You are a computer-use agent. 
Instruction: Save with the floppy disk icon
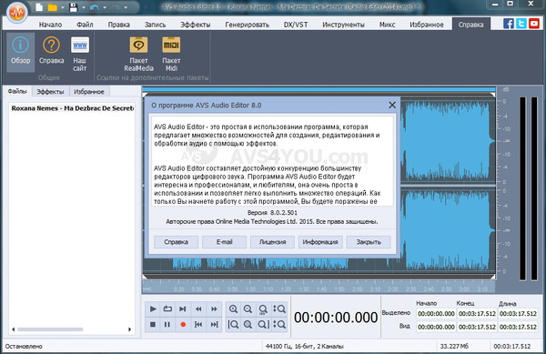[73, 7]
